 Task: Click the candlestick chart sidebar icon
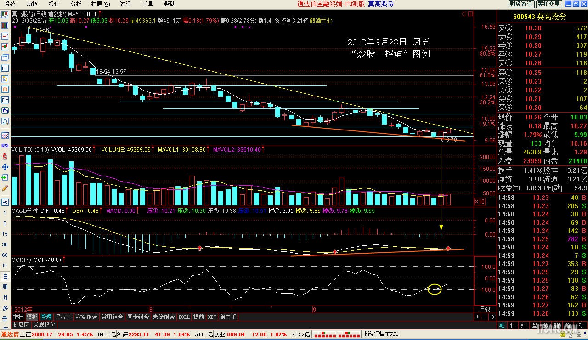point(5,47)
